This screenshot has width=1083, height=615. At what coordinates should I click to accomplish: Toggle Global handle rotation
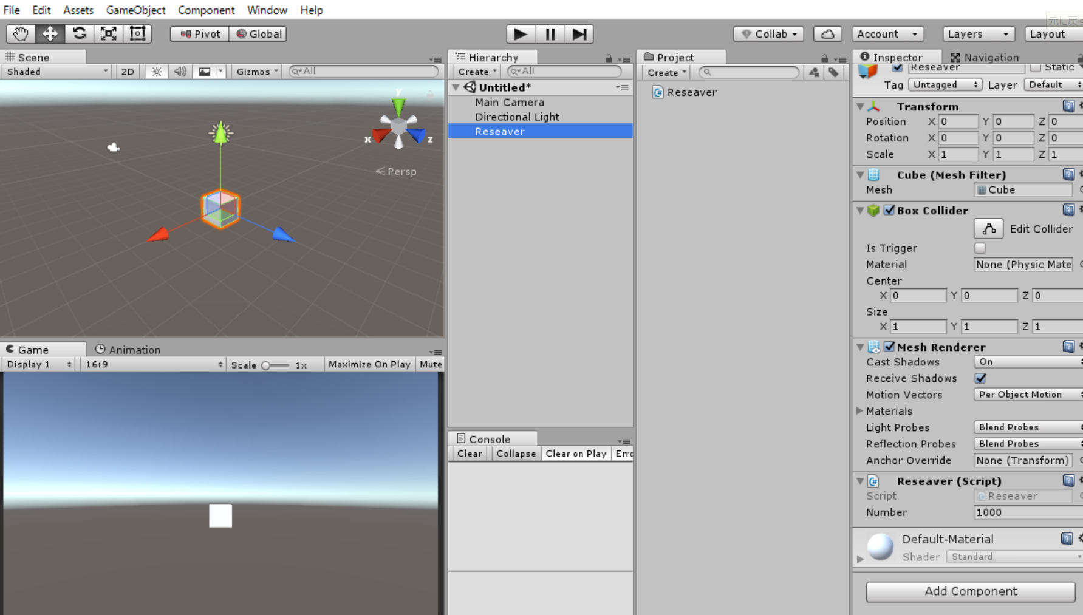(258, 34)
